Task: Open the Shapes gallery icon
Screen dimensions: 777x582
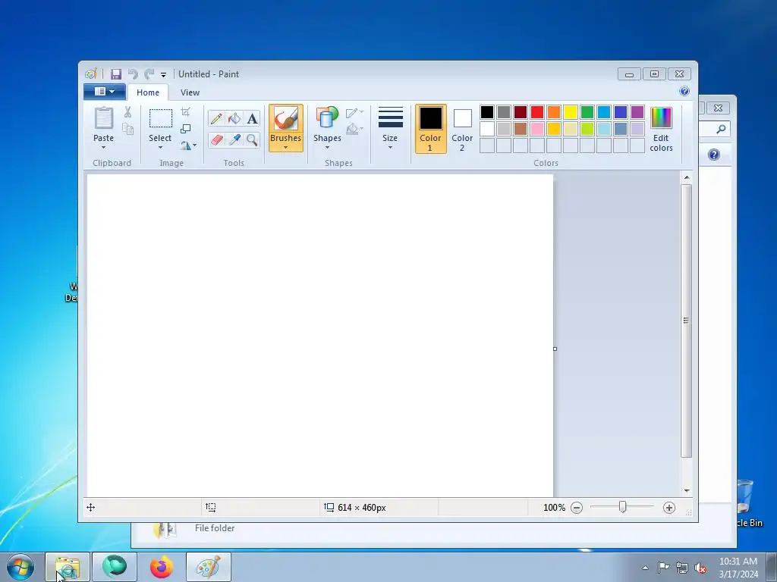Action: [327, 119]
